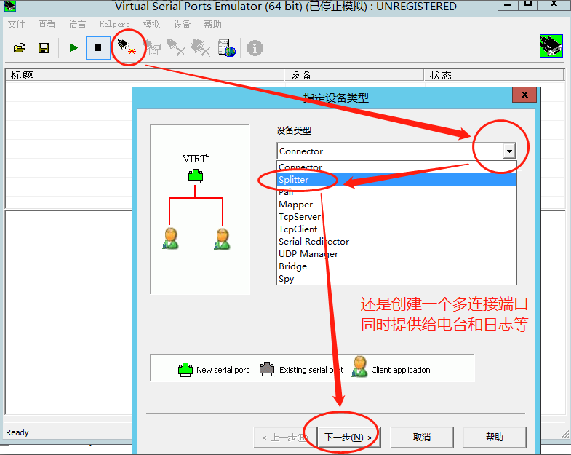
Task: Click the delete device toolbar icon
Action: (176, 48)
